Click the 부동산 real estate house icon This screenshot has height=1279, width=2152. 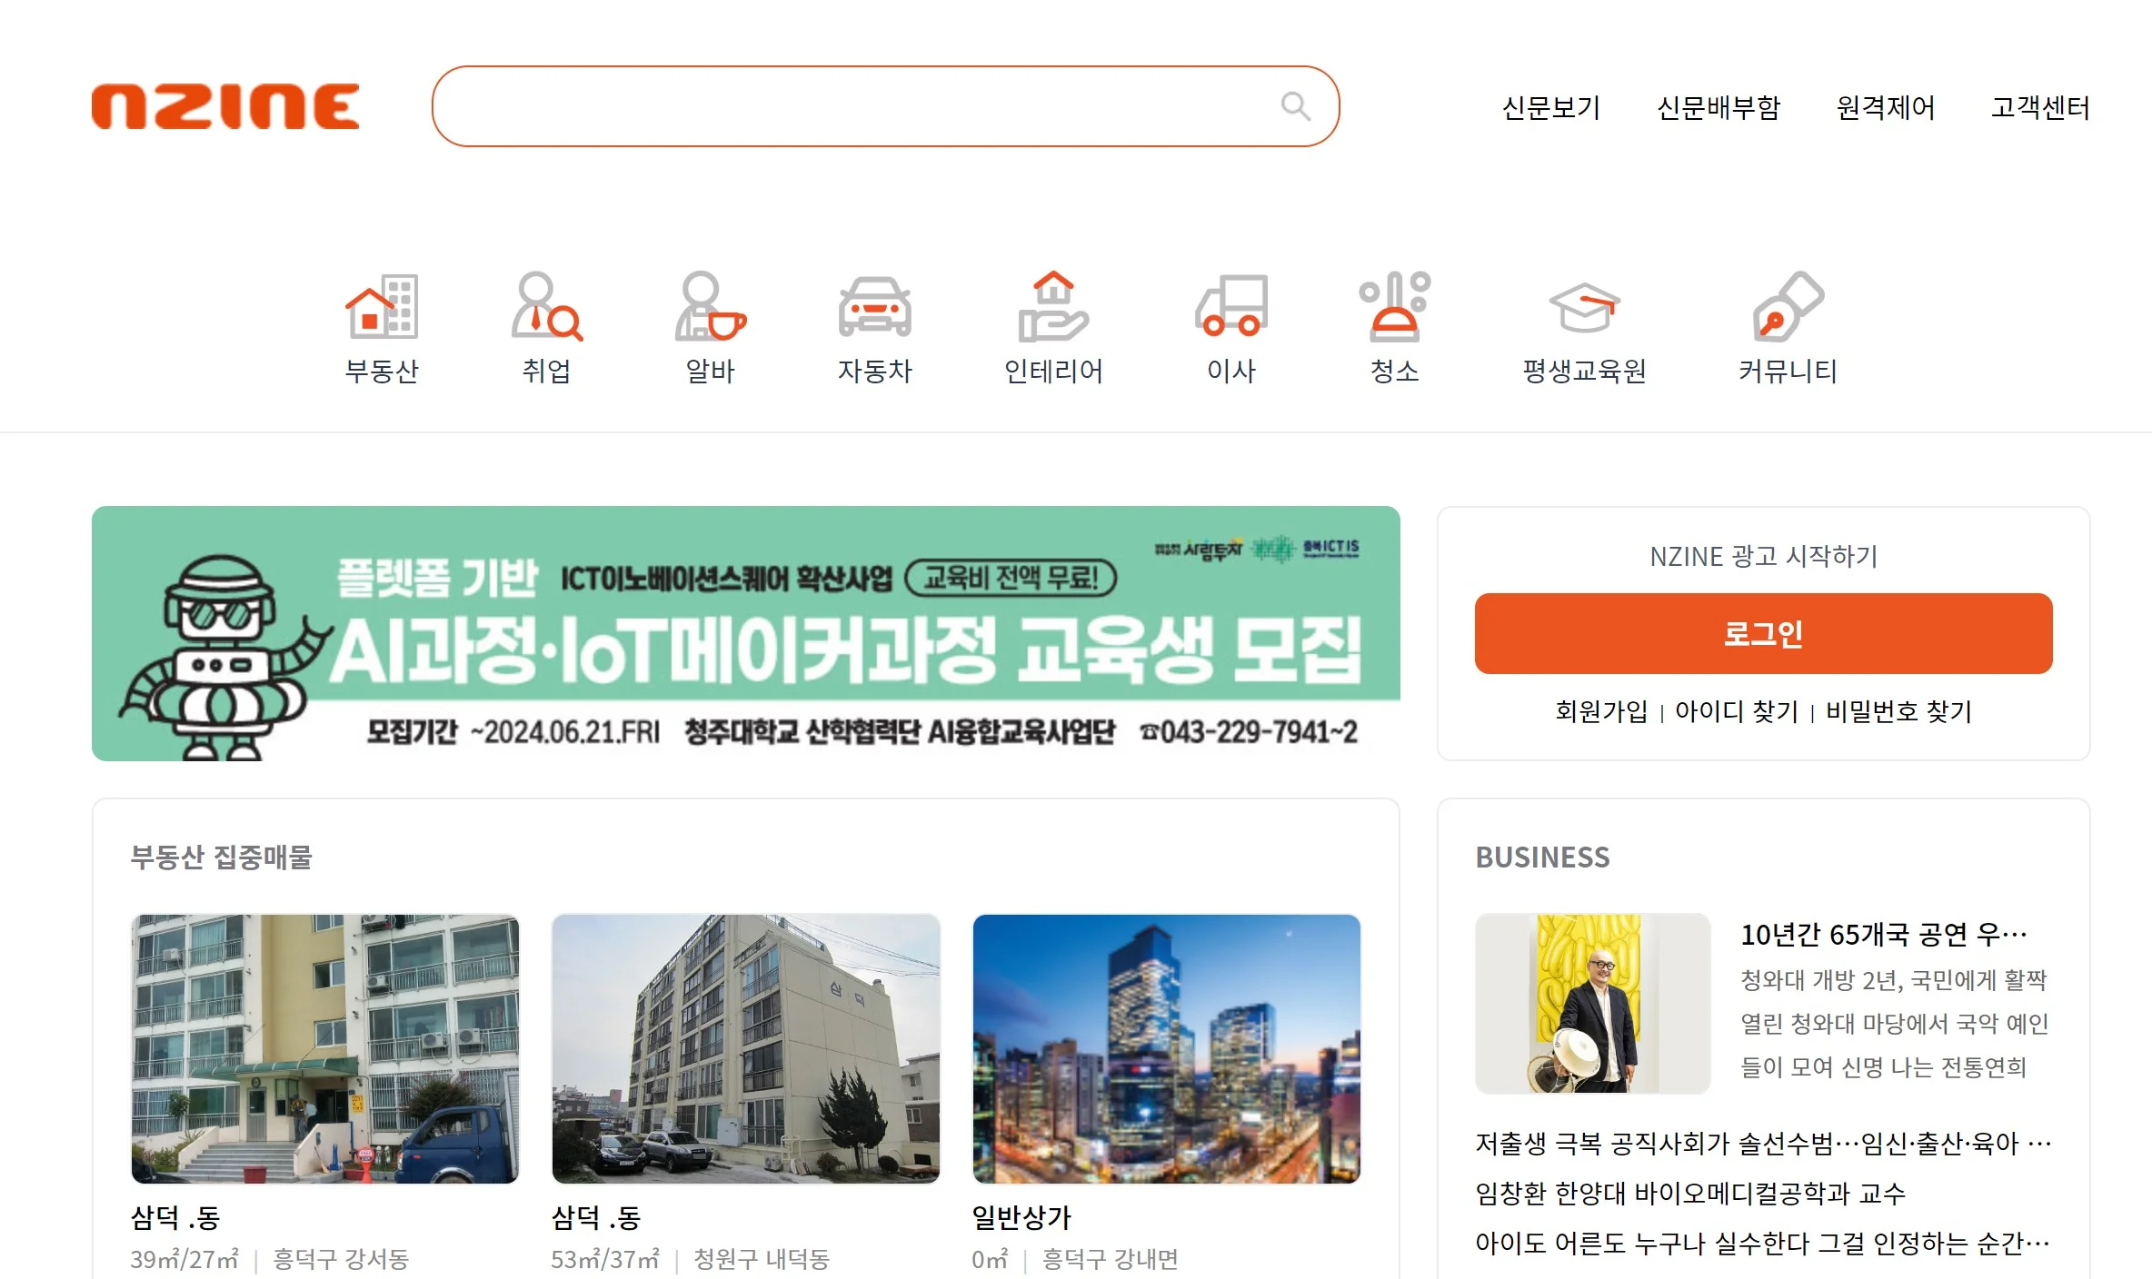point(382,307)
